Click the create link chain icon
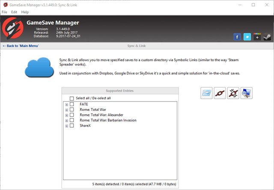Viewport: 274px width, 190px height. 220,93
